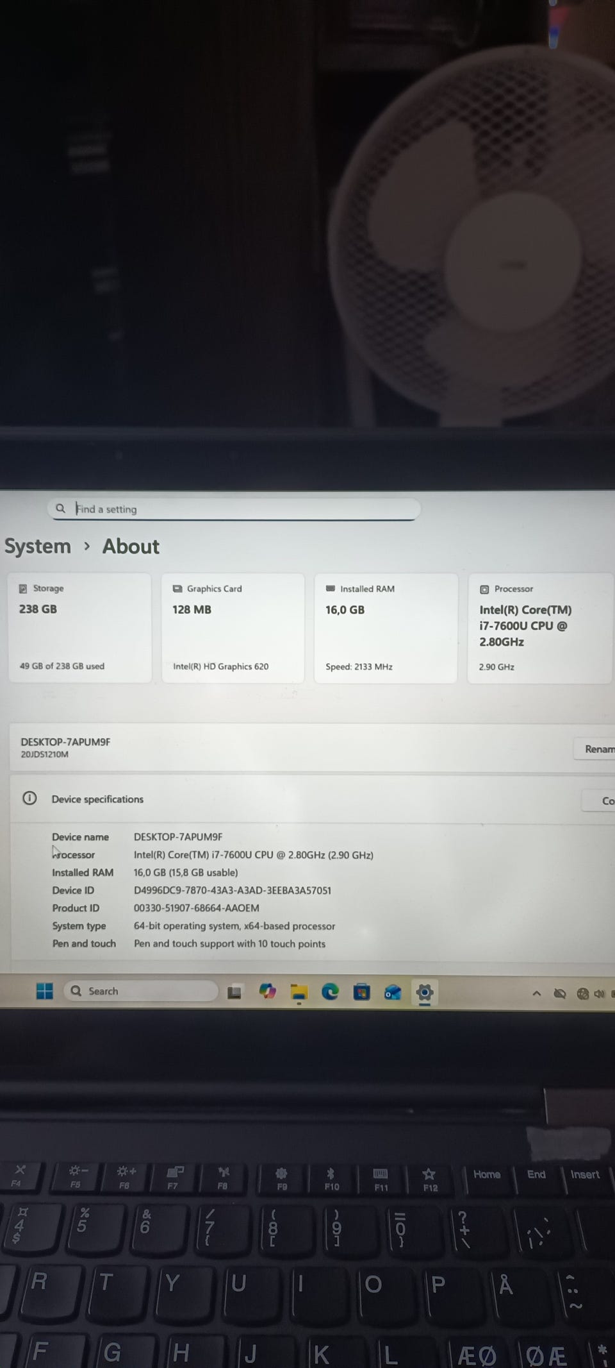615x1368 pixels.
Task: Click the Storage card icon
Action: click(x=23, y=588)
